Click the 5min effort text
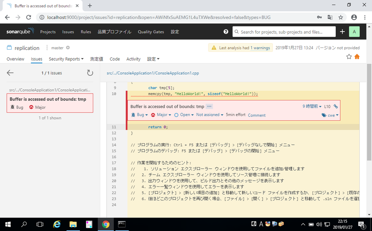This screenshot has width=372, height=231. tap(235, 115)
